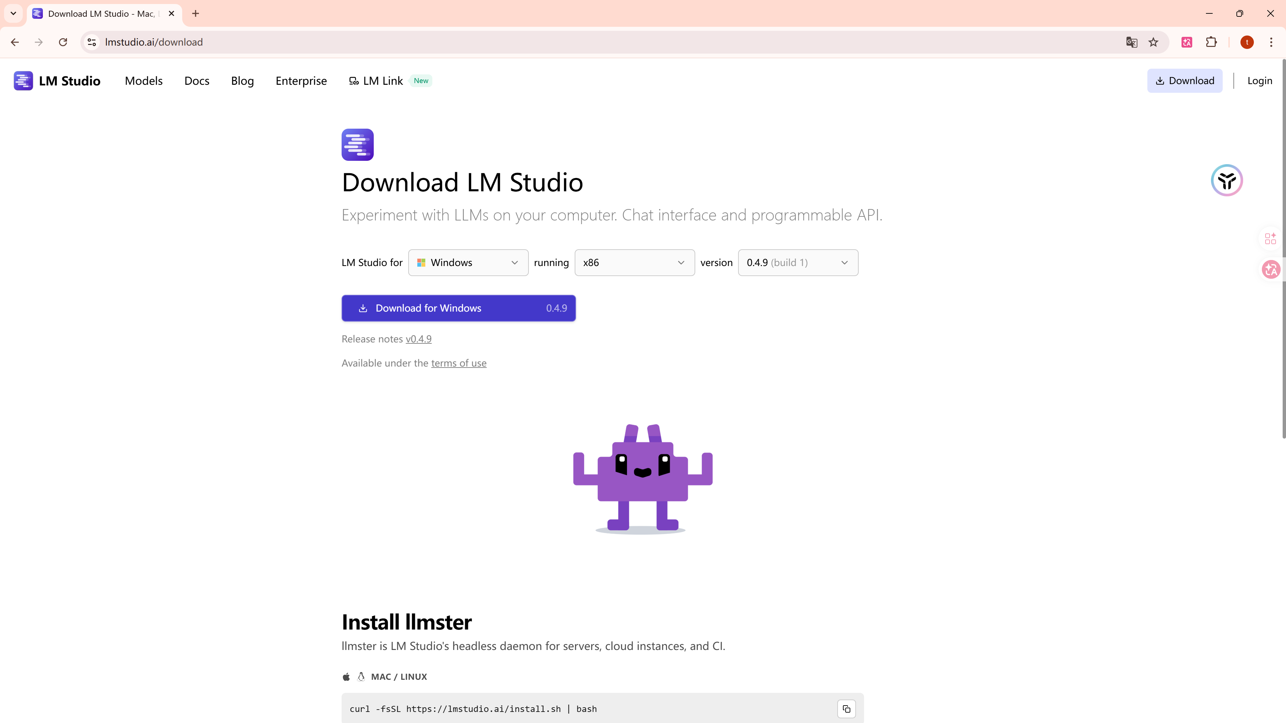Click the floating grid sparkle side icon
The width and height of the screenshot is (1286, 723).
pos(1270,239)
